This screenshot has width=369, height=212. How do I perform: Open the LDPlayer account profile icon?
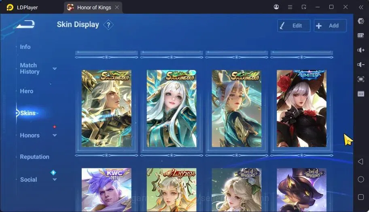click(x=276, y=7)
